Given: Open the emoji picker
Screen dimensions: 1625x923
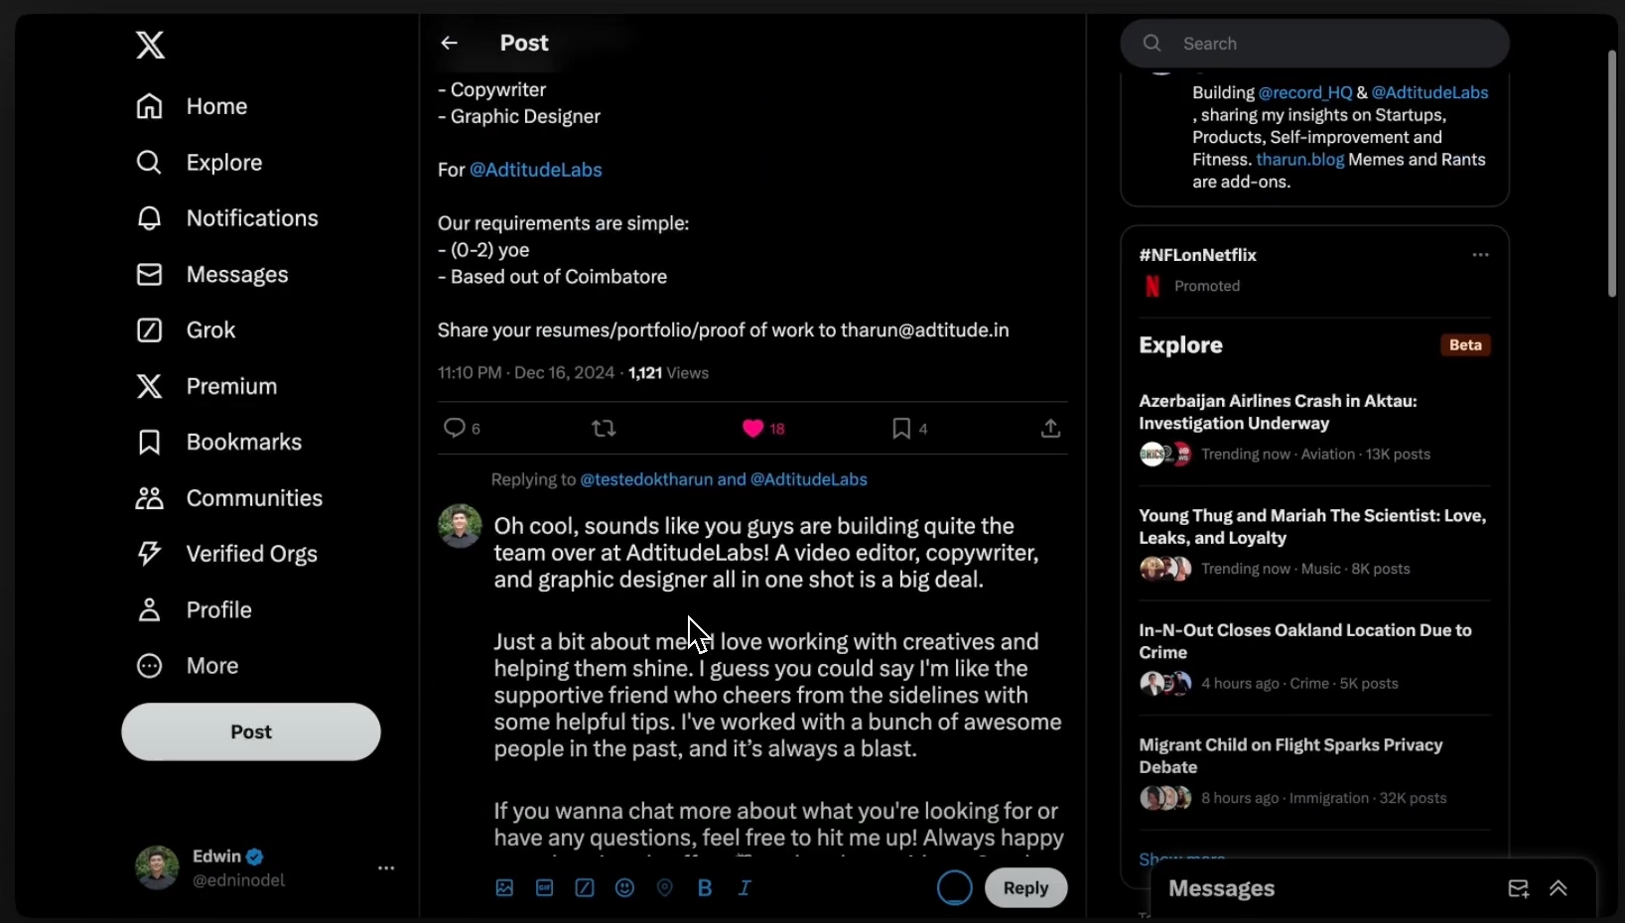Looking at the screenshot, I should 624,888.
